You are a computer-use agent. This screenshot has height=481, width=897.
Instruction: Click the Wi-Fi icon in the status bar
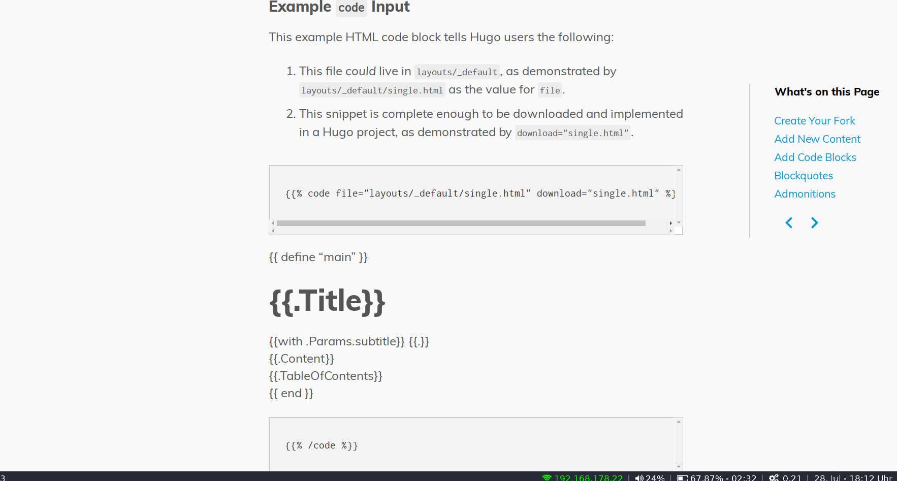pos(547,477)
